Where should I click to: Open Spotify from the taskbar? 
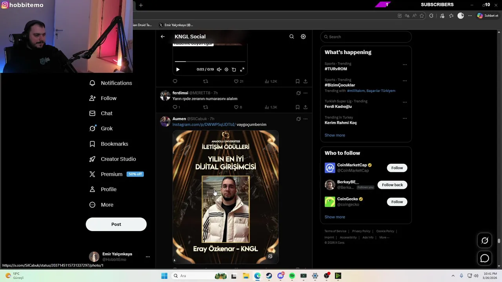pos(292,276)
